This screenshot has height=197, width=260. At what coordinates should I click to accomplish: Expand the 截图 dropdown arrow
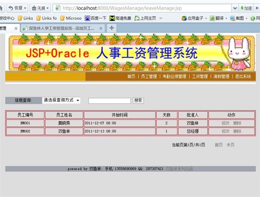246,18
